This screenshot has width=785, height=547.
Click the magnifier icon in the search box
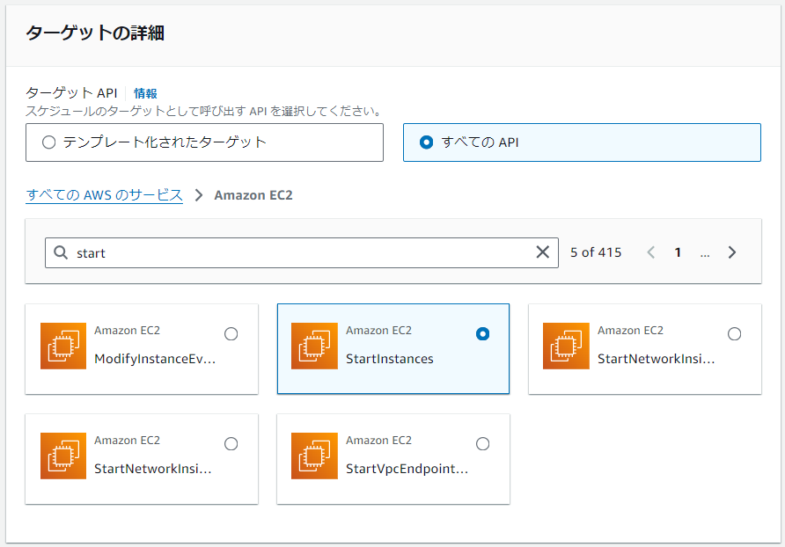pyautogui.click(x=61, y=252)
